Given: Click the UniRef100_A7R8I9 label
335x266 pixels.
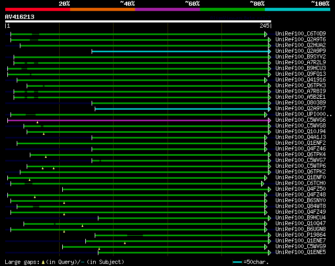Looking at the screenshot, I should click(x=300, y=91).
